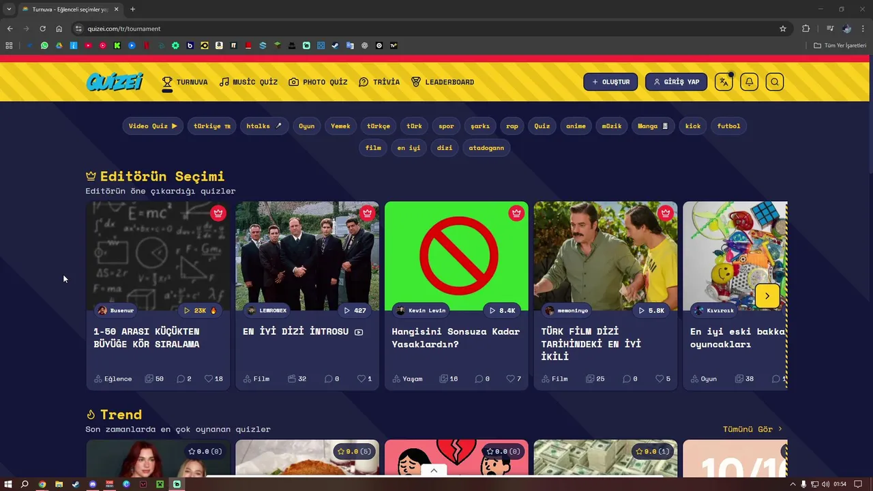The height and width of the screenshot is (491, 873).
Task: Click the crown badge on the En İyi Dizi card
Action: pos(367,213)
